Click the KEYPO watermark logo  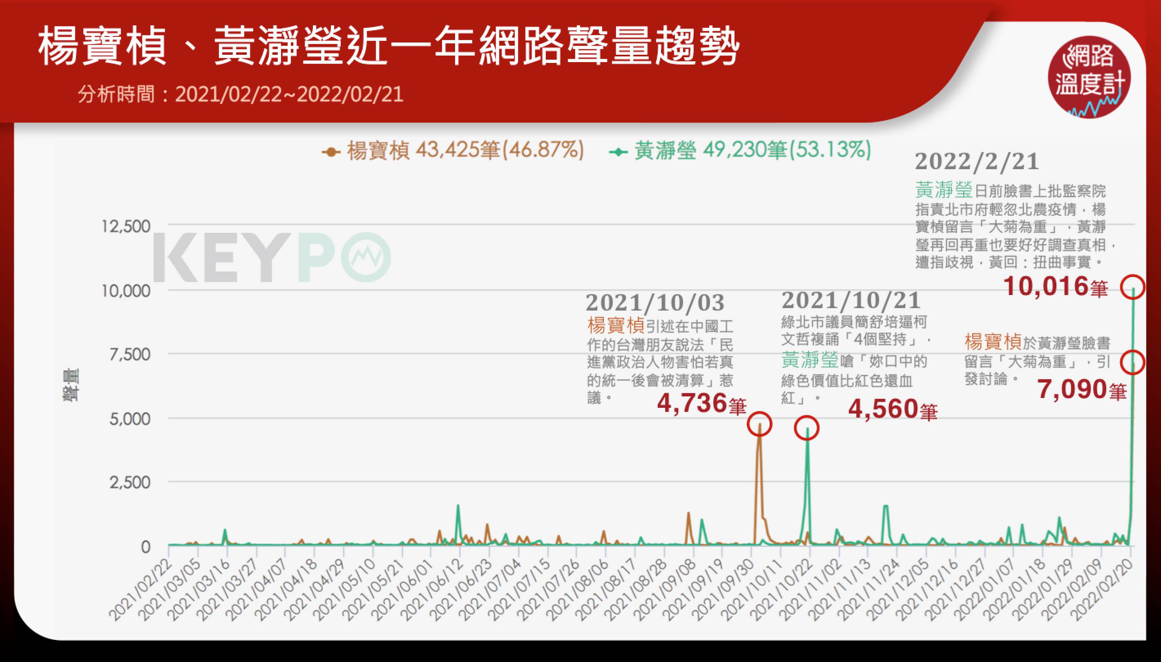(271, 258)
